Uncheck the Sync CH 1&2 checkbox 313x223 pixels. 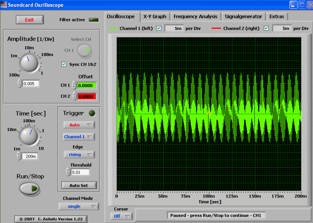[x=64, y=64]
